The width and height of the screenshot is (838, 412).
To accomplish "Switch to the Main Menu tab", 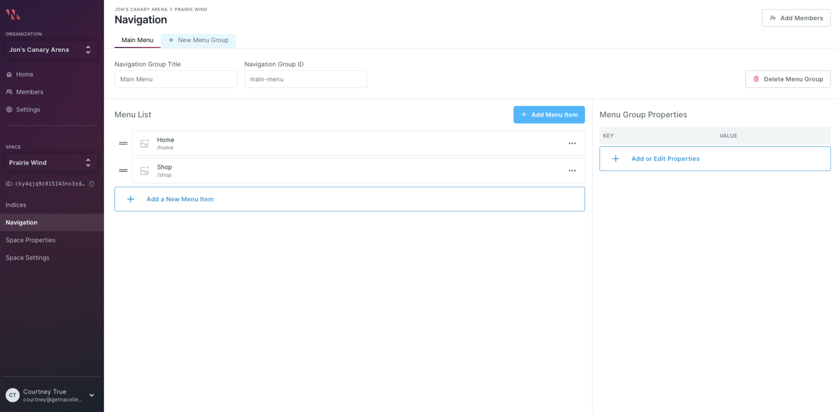I will [x=137, y=40].
